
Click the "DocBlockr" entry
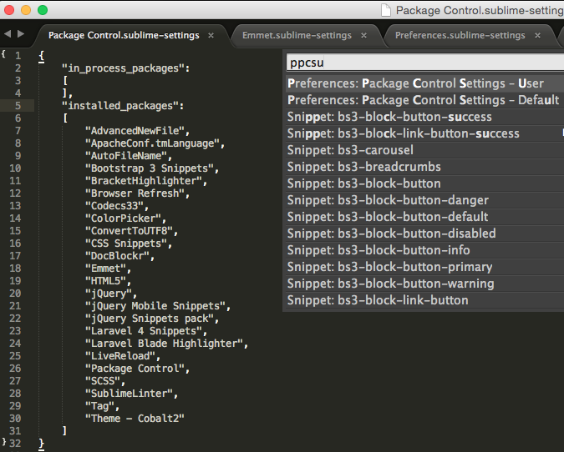click(x=120, y=256)
